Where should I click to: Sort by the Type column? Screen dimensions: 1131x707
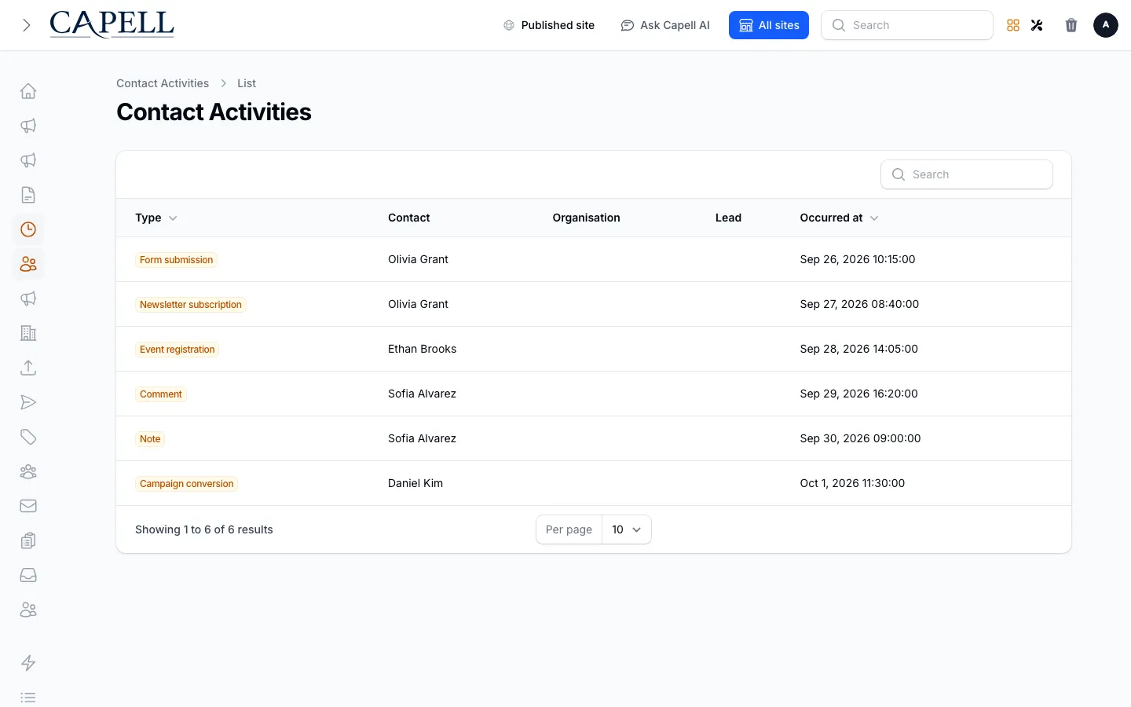156,218
